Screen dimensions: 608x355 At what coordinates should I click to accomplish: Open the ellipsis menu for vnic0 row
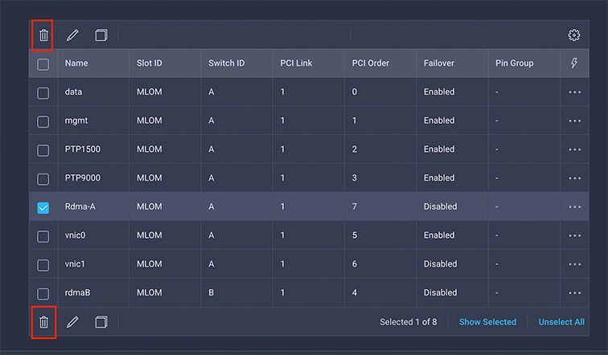click(575, 235)
